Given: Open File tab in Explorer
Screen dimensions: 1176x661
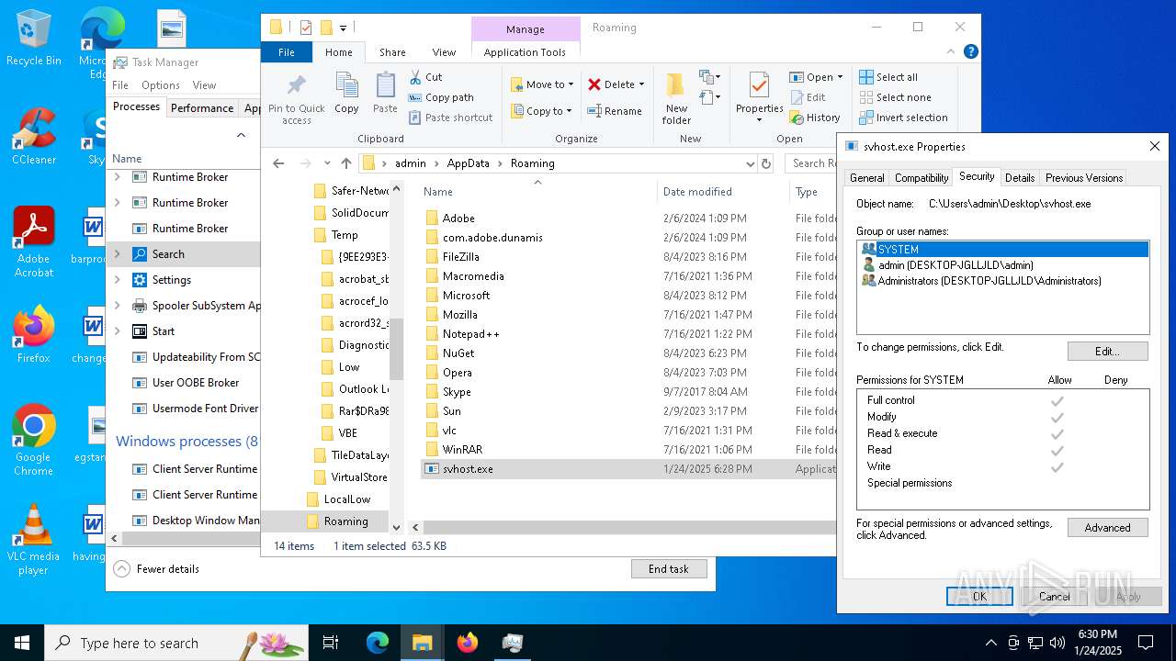Looking at the screenshot, I should pos(287,52).
